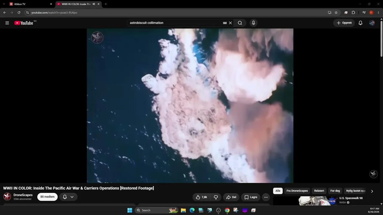
Task: Select the Alle filter chip
Action: click(278, 191)
